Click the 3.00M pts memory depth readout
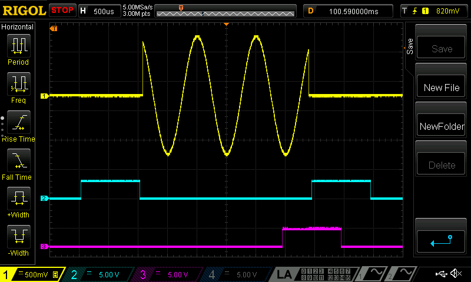This screenshot has width=471, height=282. click(137, 14)
